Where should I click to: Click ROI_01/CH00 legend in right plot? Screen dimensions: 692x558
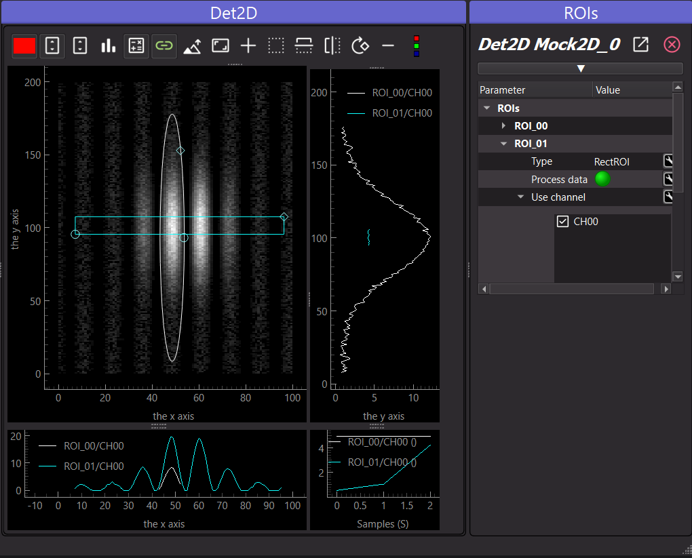click(x=402, y=113)
